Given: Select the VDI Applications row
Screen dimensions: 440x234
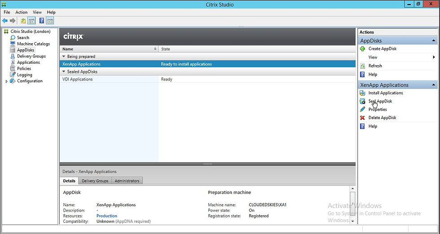Looking at the screenshot, I should [x=207, y=79].
